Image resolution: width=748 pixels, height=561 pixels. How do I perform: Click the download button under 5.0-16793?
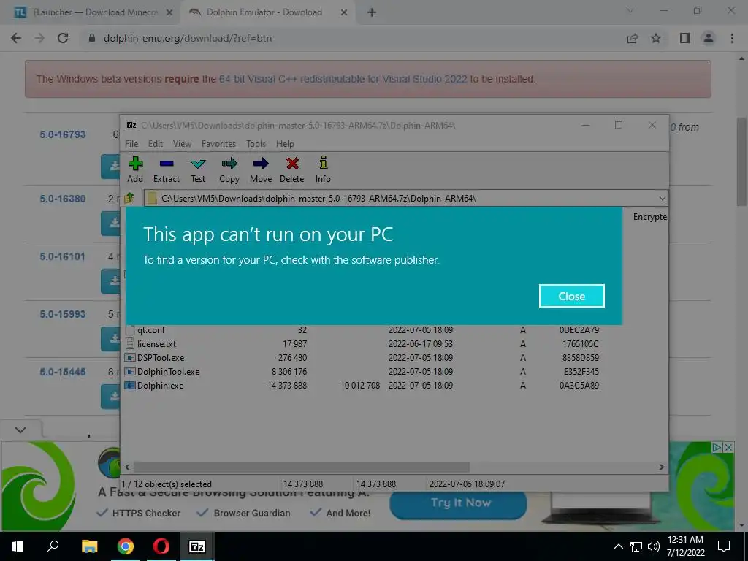point(111,167)
